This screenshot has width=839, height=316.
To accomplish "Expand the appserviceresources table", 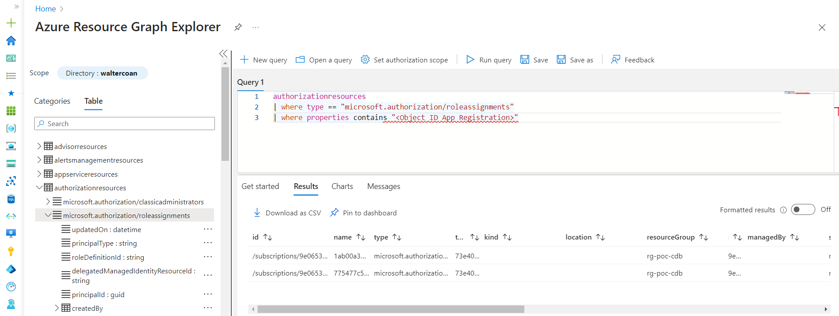I will pos(39,174).
